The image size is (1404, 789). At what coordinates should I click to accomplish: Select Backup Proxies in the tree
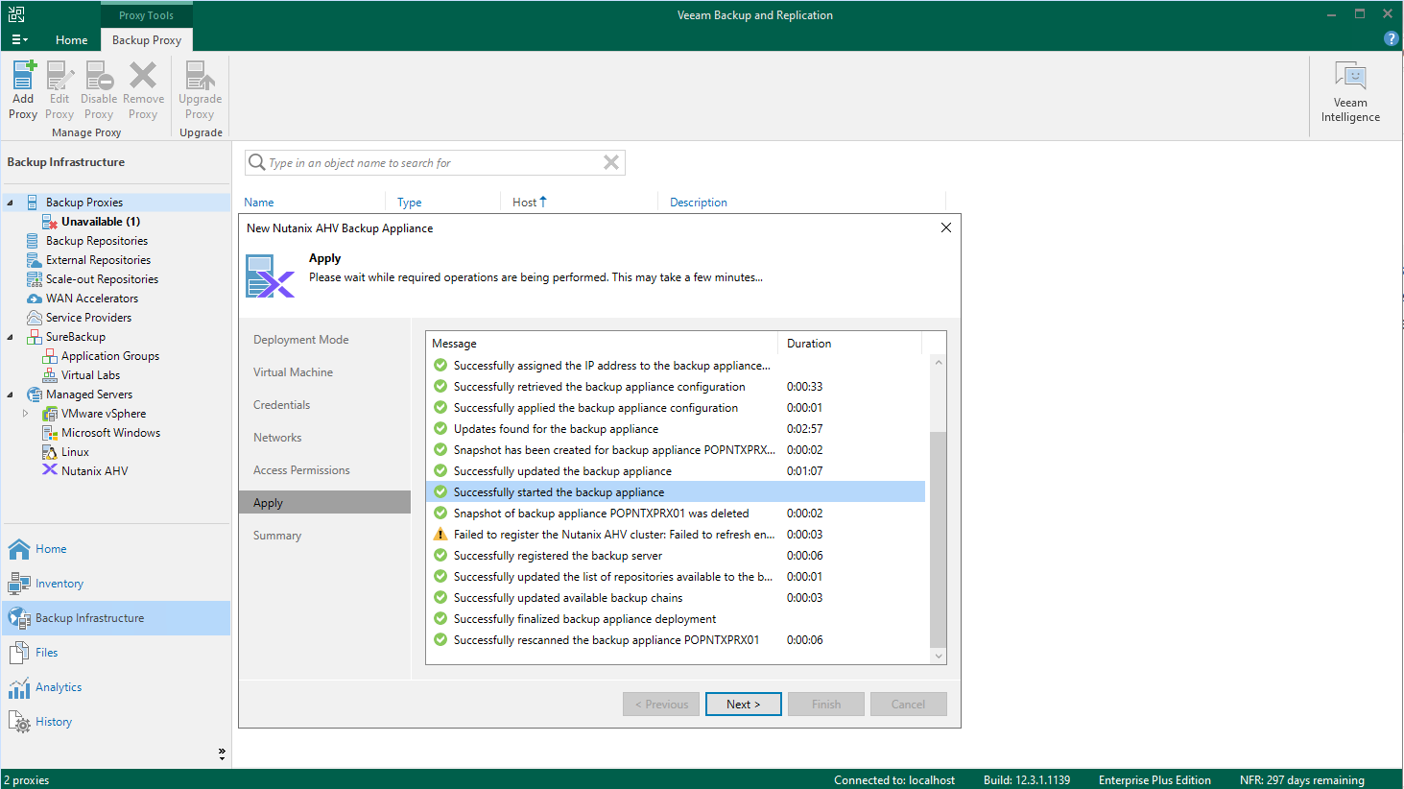click(x=84, y=203)
